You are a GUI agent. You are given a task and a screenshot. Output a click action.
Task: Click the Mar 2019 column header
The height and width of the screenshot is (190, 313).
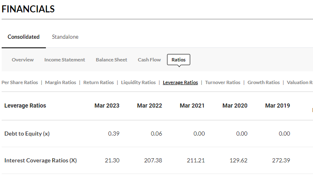pyautogui.click(x=277, y=106)
